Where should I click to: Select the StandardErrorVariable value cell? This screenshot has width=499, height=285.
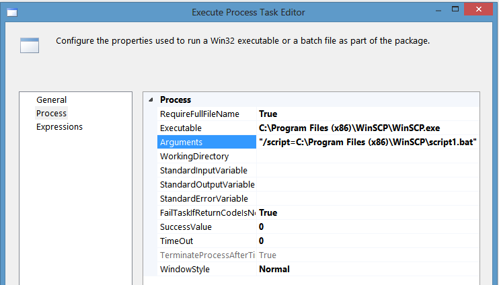coord(368,198)
